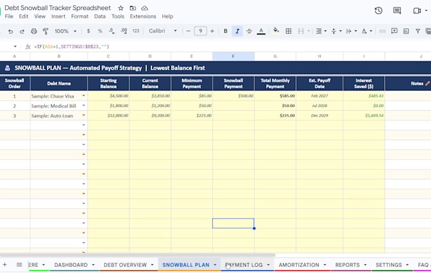Screen dimensions: 431x273
Task: Switch to the REPORTS tab
Action: [x=347, y=265]
